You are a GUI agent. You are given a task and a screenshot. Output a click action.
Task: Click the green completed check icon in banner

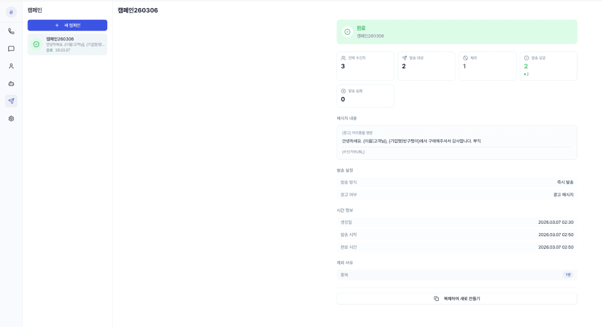[x=348, y=32]
